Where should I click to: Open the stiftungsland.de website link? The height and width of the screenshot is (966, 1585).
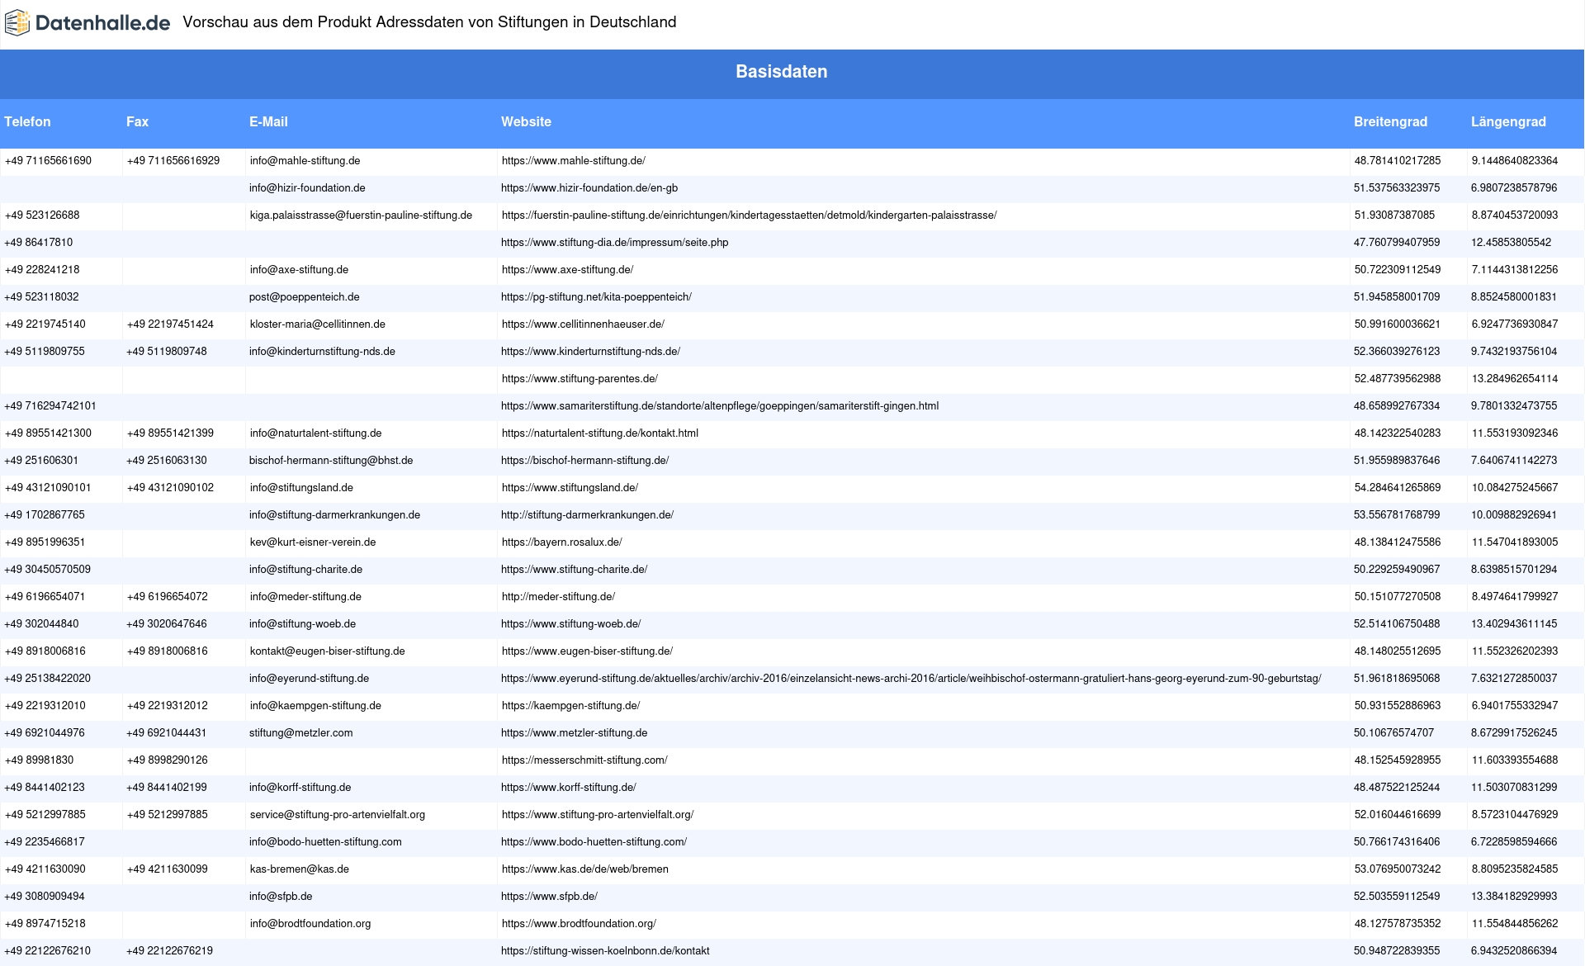click(570, 488)
